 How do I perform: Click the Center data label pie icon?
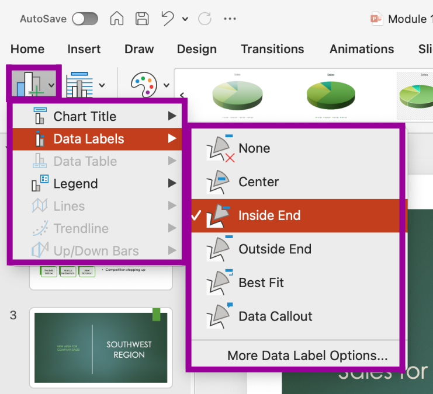218,182
